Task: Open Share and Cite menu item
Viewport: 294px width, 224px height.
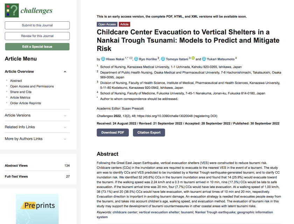Action: 21,92
